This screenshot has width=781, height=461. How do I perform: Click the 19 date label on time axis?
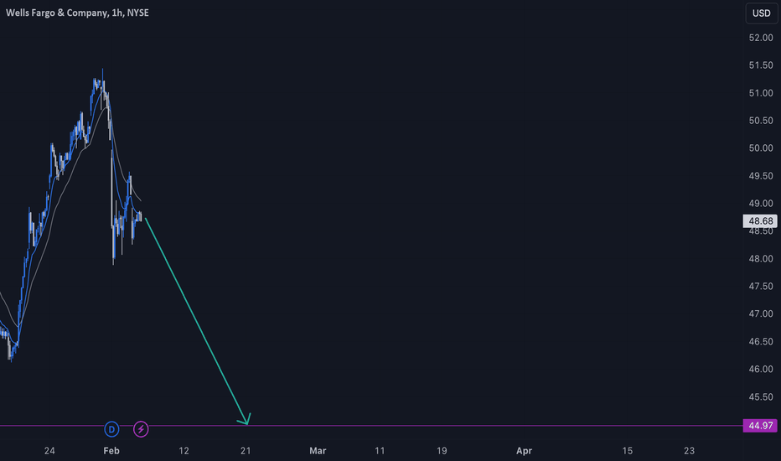click(x=442, y=451)
